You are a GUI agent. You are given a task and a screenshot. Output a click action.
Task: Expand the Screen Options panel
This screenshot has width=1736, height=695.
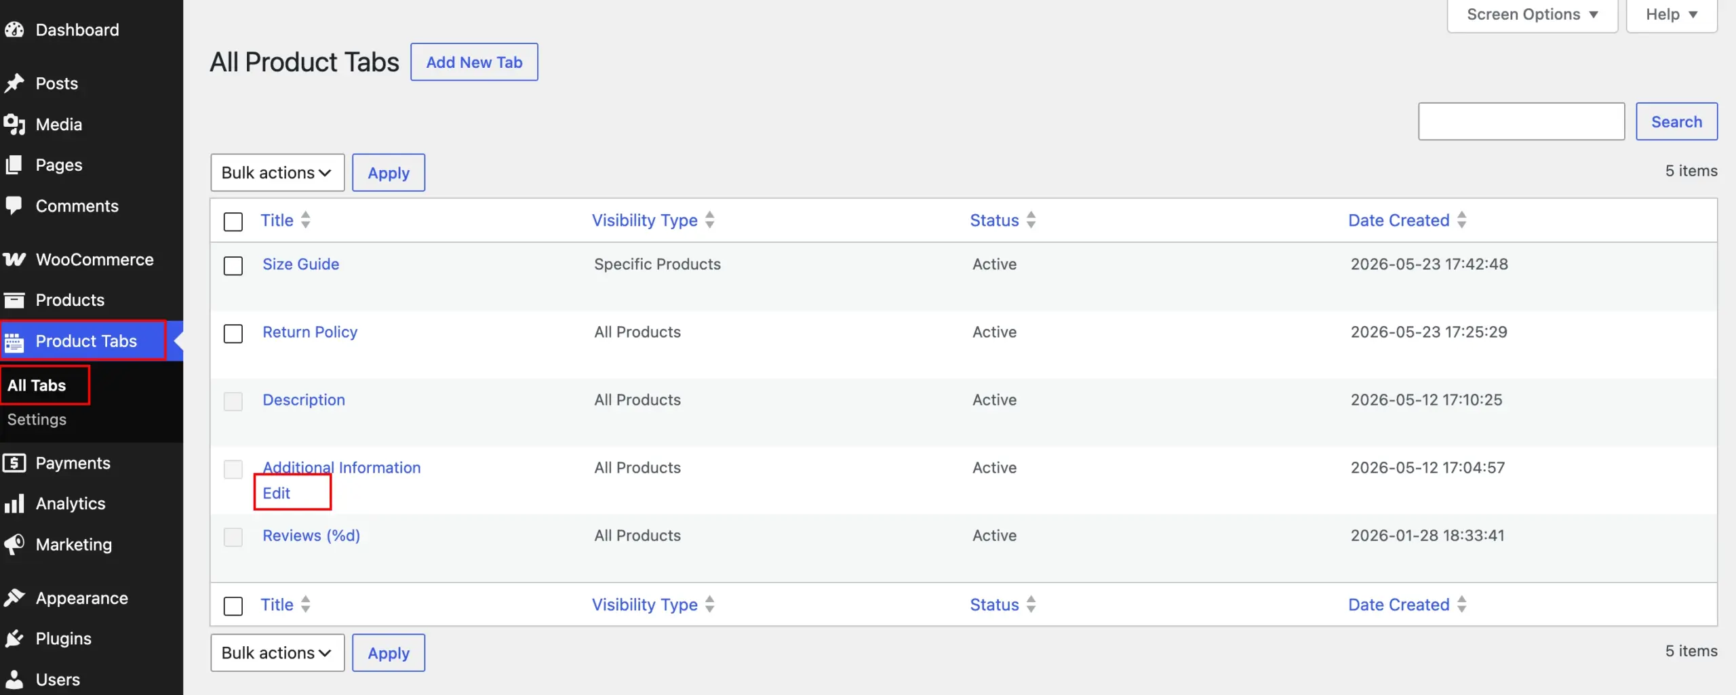coord(1532,14)
